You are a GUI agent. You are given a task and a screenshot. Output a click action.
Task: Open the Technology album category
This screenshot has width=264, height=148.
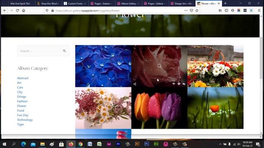click(25, 120)
